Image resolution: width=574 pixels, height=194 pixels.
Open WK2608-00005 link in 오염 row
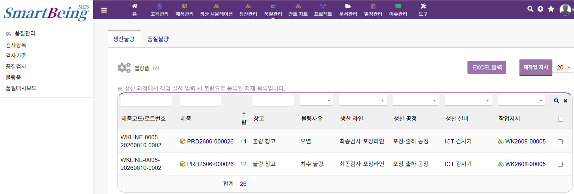525,142
